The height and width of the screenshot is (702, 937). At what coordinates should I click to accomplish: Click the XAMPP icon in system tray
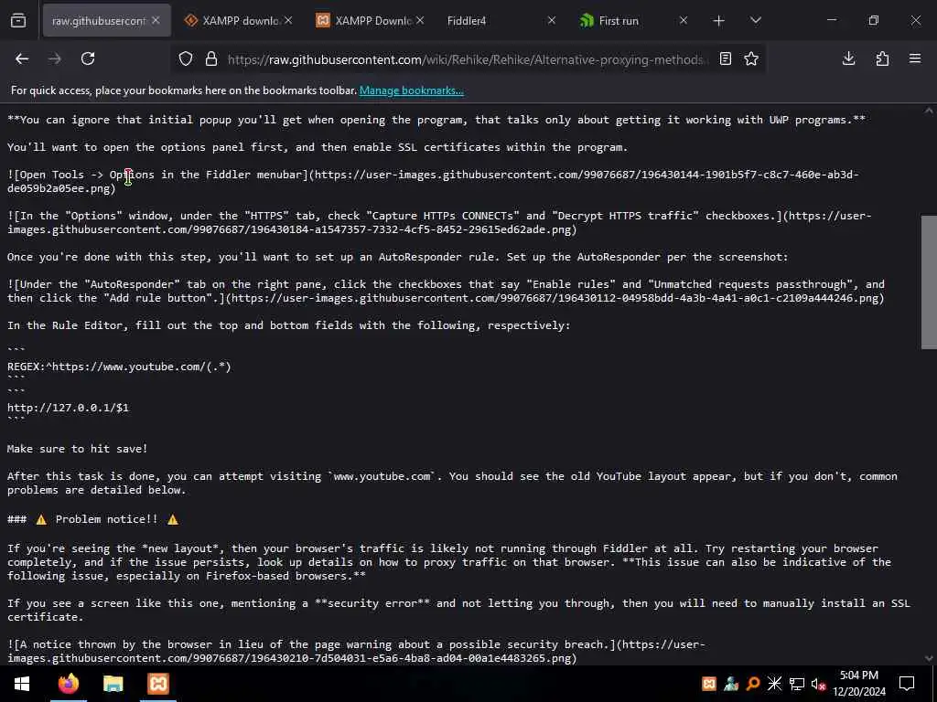pos(709,684)
